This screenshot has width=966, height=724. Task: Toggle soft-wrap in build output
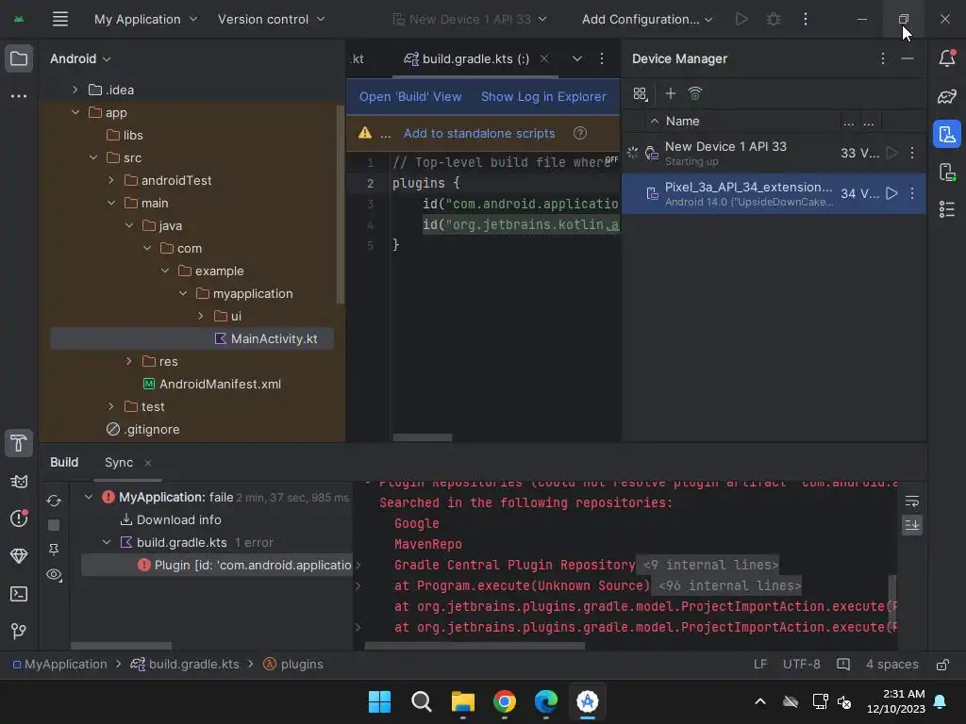912,502
